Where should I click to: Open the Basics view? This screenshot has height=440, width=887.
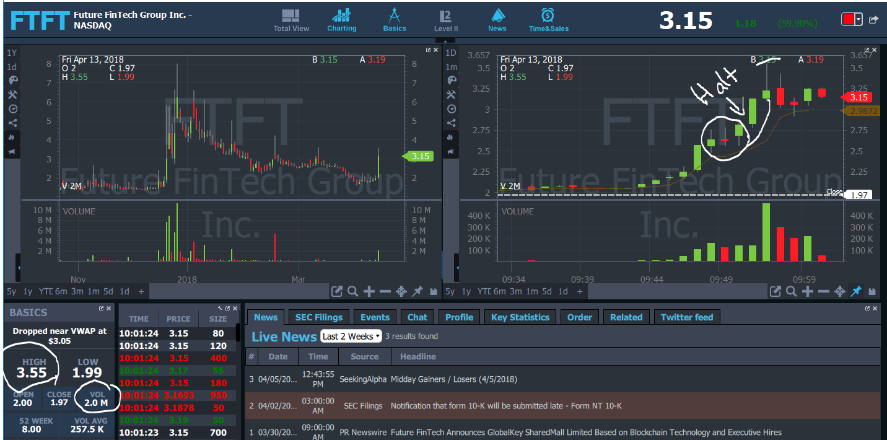pyautogui.click(x=394, y=20)
